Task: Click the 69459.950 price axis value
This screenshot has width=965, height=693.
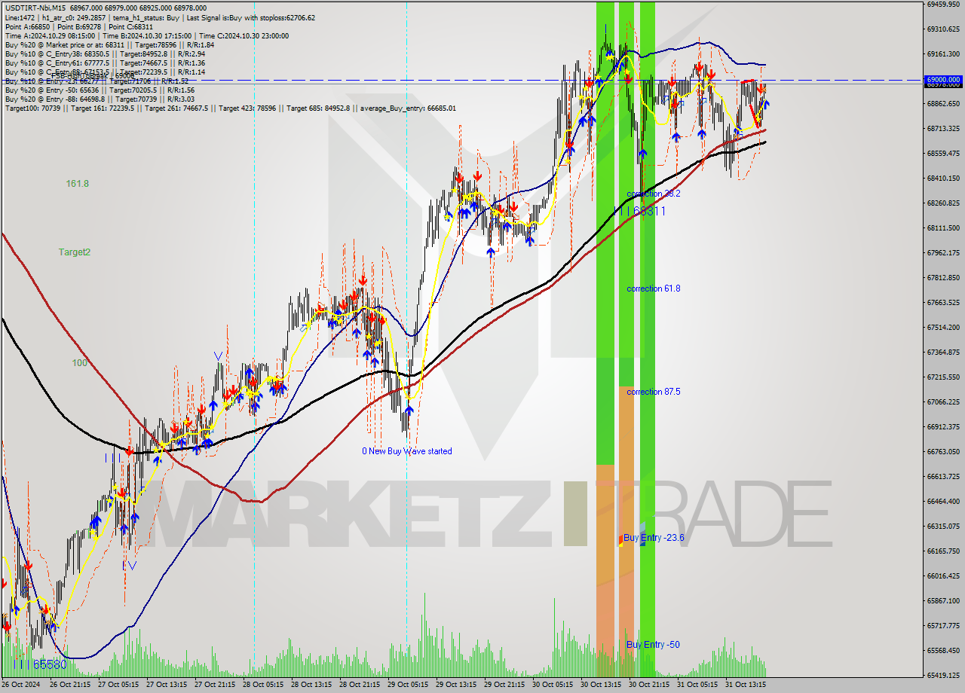Action: 944,5
